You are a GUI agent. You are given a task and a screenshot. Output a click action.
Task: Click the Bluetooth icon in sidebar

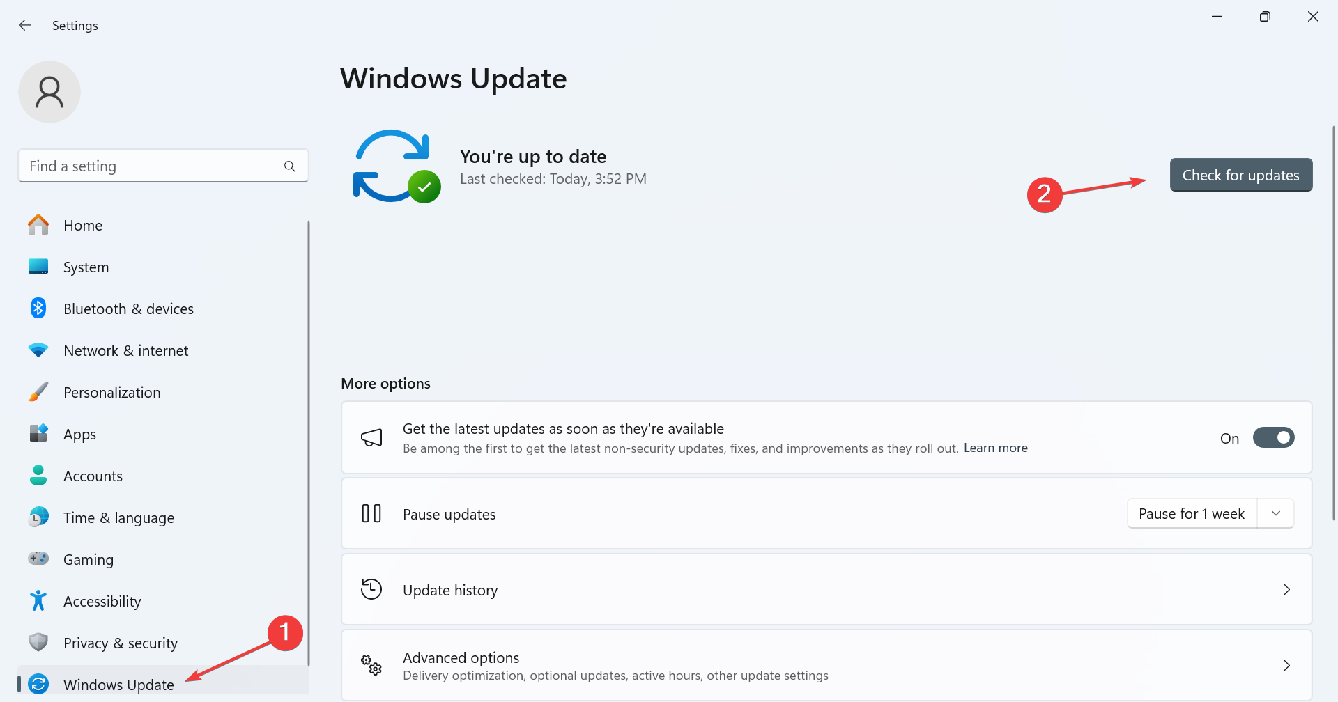[x=38, y=308]
